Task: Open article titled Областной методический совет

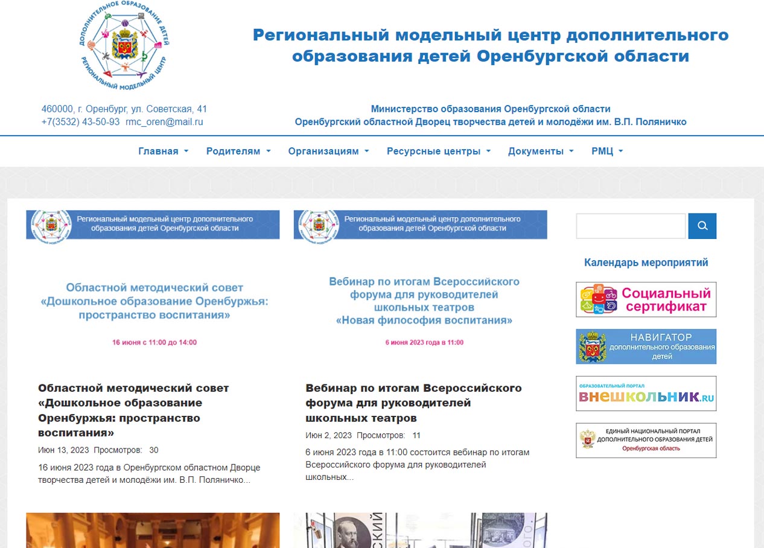Action: point(133,410)
